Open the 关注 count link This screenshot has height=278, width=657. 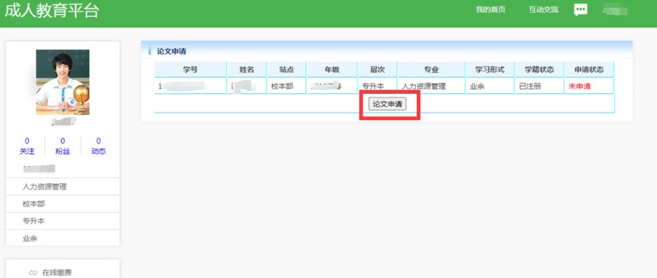(x=27, y=146)
